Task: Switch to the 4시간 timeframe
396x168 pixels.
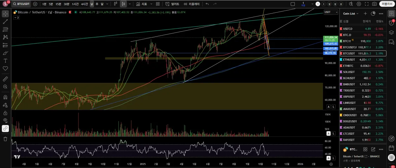Action: click(84, 4)
